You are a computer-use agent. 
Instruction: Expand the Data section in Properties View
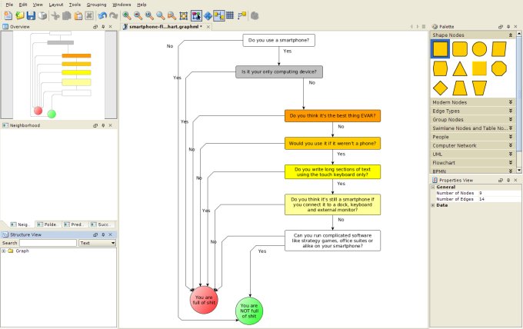pos(433,205)
